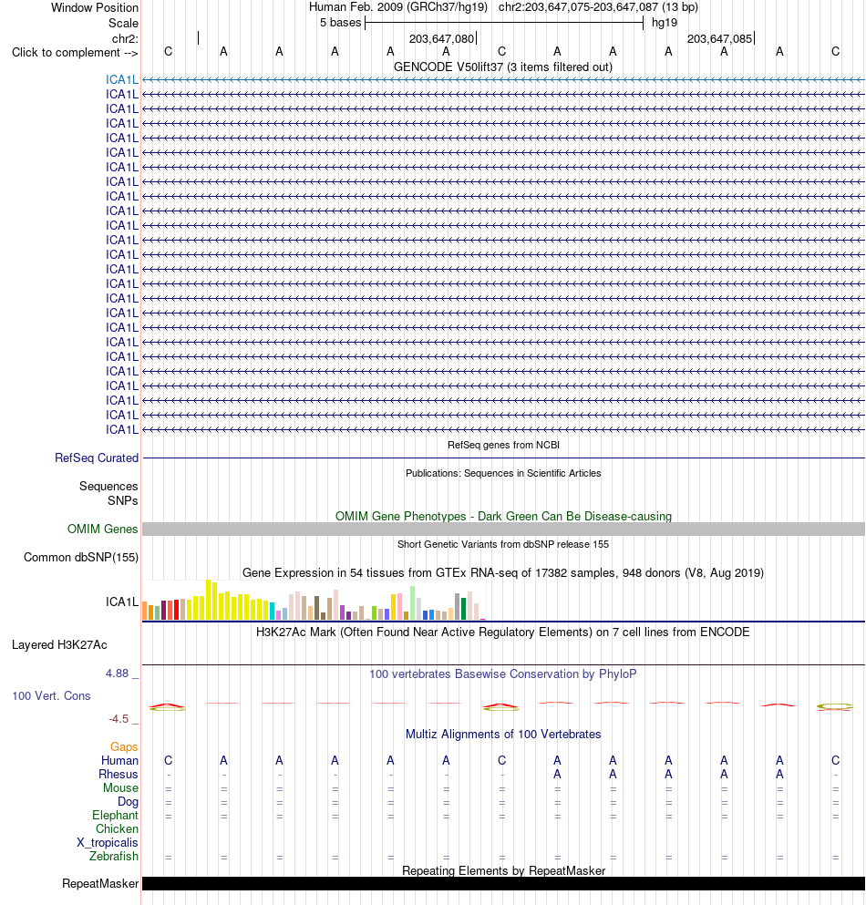Click the 'X_tropicalis' species label

pos(108,843)
